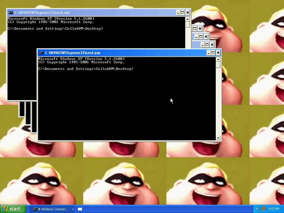
Task: Click the inactive back window's cmd.exe title text
Action: point(42,13)
